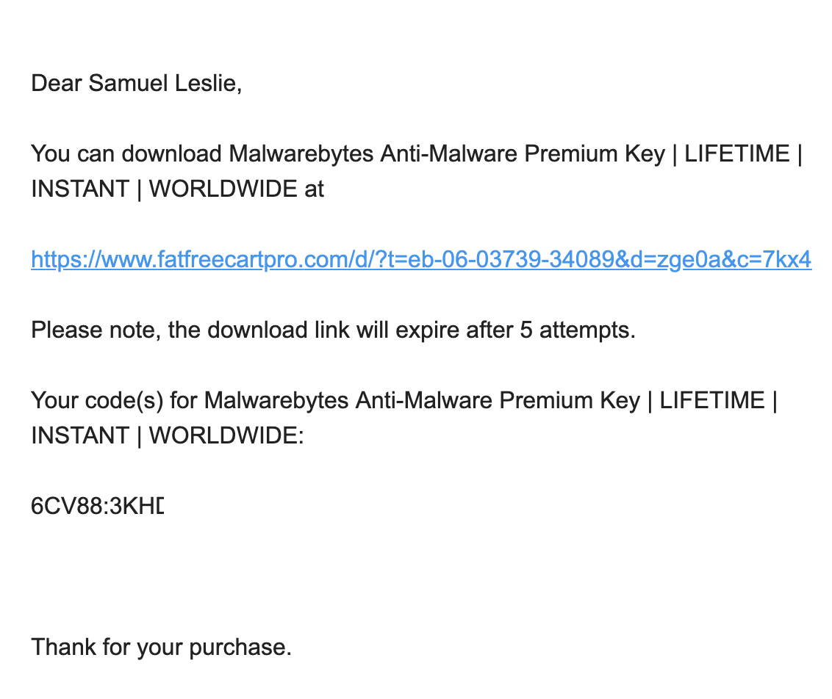Screen dimensions: 832x699
Task: Click the "Dear Samuel Leslie" greeting
Action: (136, 84)
